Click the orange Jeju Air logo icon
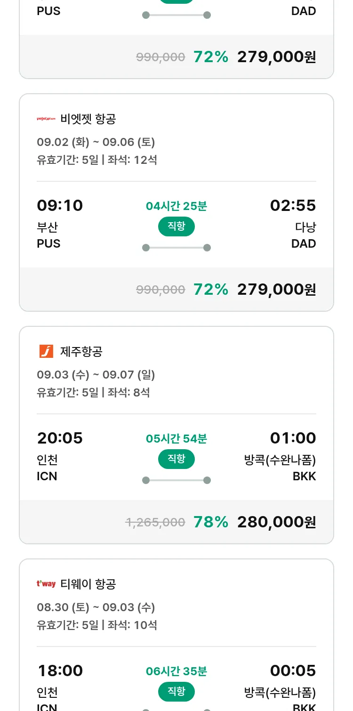Image resolution: width=353 pixels, height=711 pixels. pyautogui.click(x=46, y=351)
